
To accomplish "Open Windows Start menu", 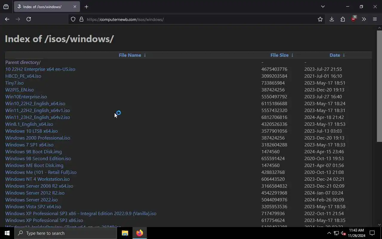I will (x=7, y=233).
